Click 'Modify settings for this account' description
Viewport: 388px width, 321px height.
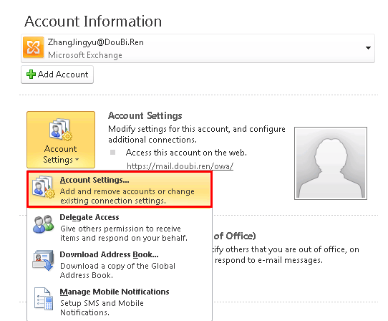(x=197, y=134)
